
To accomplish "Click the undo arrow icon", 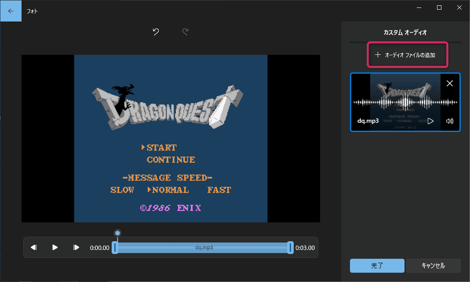I will click(156, 32).
